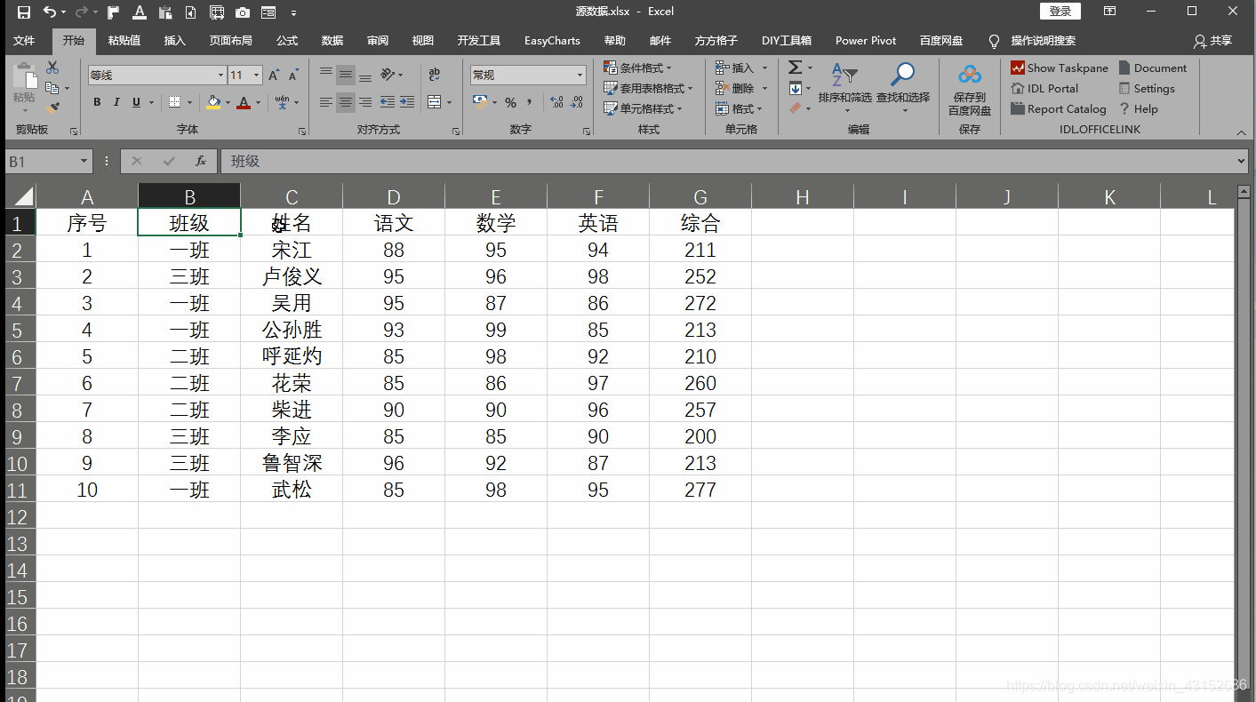
Task: Open the font name dropdown 等线
Action: click(x=221, y=76)
